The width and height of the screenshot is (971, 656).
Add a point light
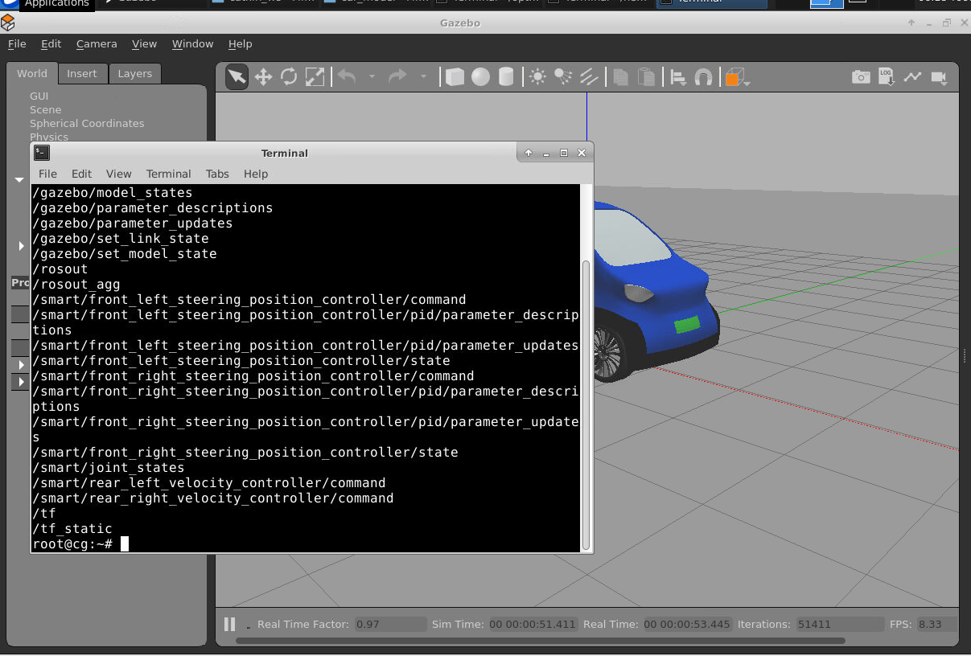pos(537,77)
